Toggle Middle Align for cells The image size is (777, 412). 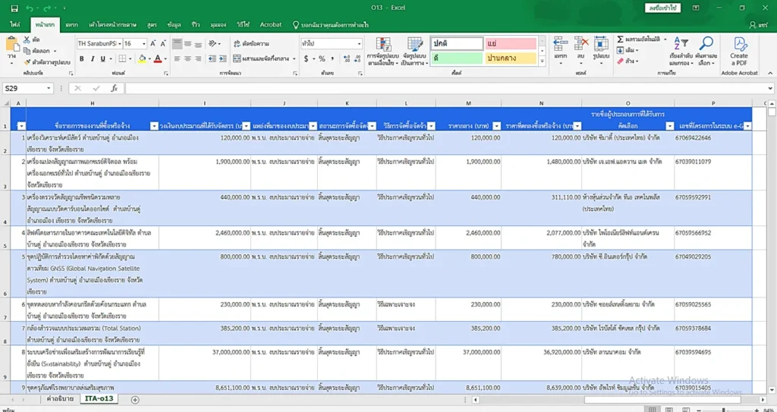coord(188,44)
